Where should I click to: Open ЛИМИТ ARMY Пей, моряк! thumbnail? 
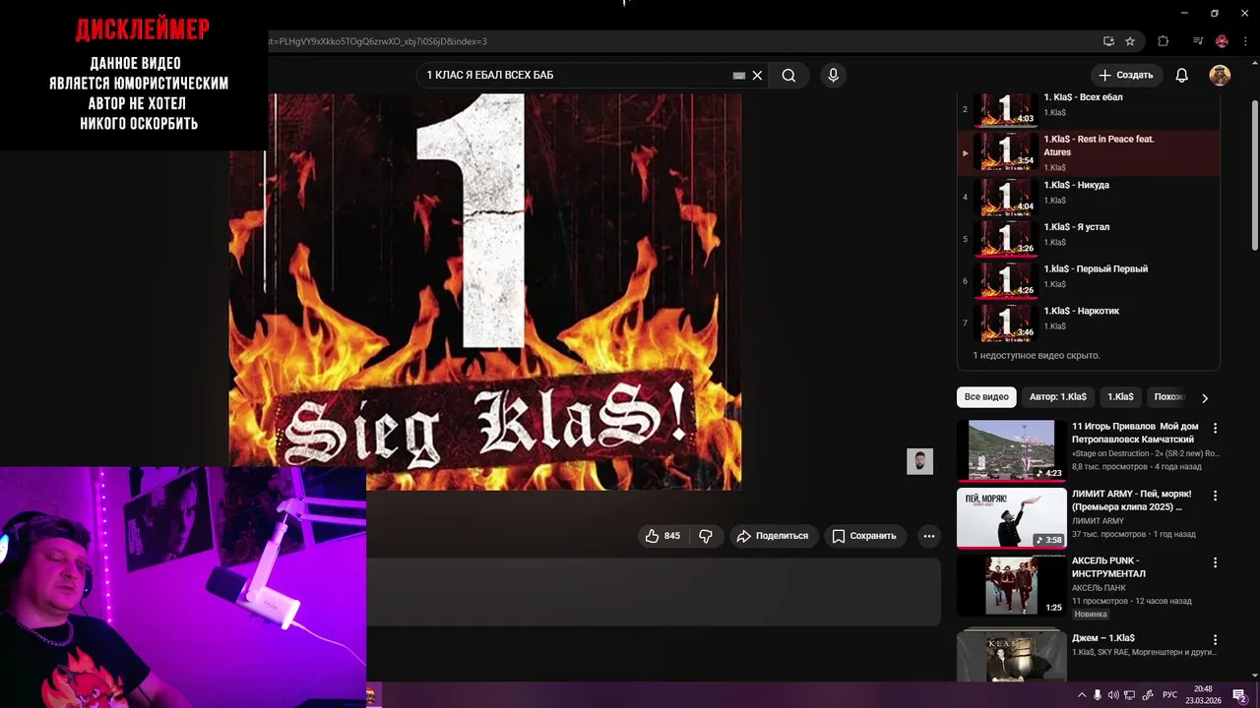coord(1011,518)
